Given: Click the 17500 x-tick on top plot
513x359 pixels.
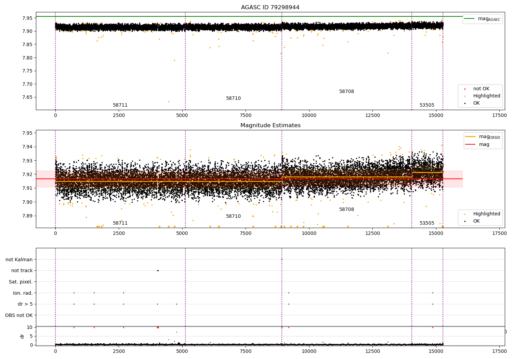Looking at the screenshot, I should [x=499, y=116].
